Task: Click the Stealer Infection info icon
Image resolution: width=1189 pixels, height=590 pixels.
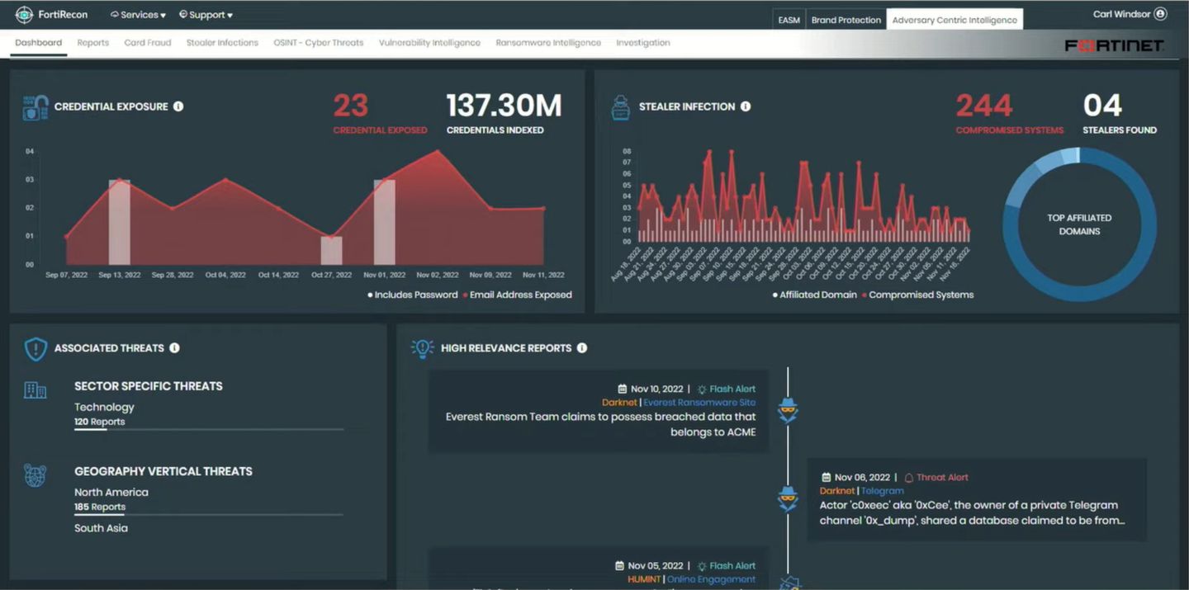Action: point(746,106)
